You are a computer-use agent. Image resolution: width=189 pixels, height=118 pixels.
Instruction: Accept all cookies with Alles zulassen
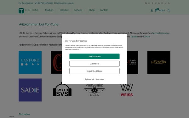pyautogui.click(x=94, y=56)
